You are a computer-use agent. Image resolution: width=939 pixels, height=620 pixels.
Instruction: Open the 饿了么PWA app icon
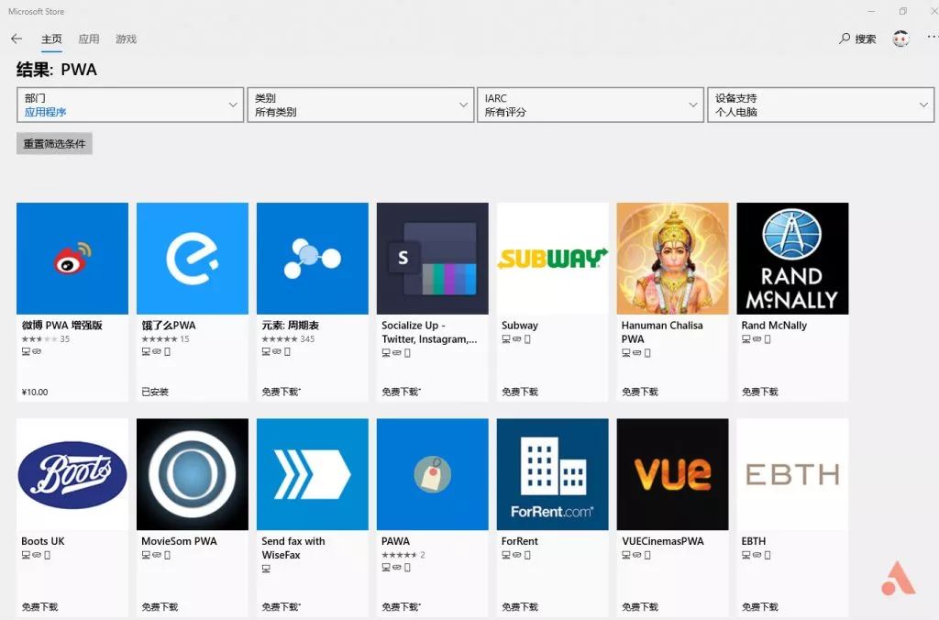193,259
